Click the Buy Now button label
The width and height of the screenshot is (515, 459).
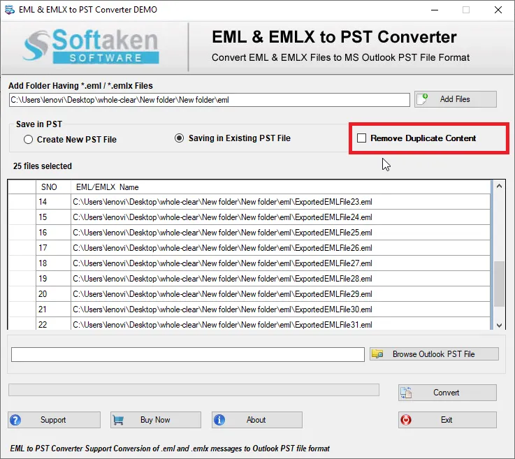tap(155, 420)
